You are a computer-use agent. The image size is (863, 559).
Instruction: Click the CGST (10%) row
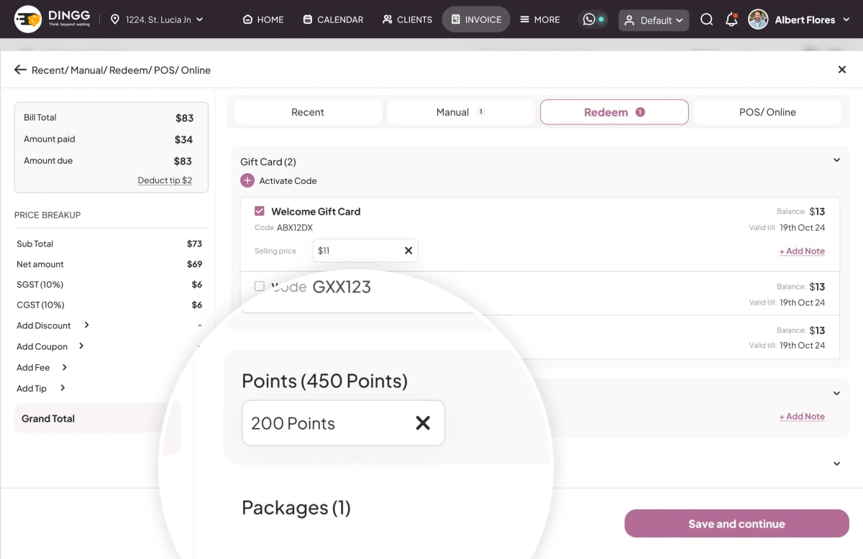(109, 305)
